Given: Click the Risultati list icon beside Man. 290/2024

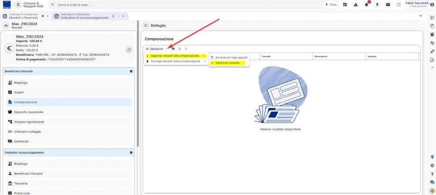Looking at the screenshot, I should coord(6,26).
